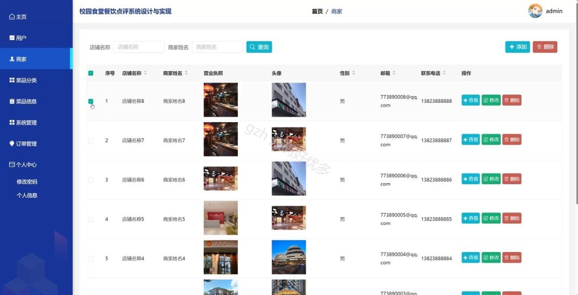
Task: Click 查看 for 店铺名称6 row
Action: [x=471, y=179]
